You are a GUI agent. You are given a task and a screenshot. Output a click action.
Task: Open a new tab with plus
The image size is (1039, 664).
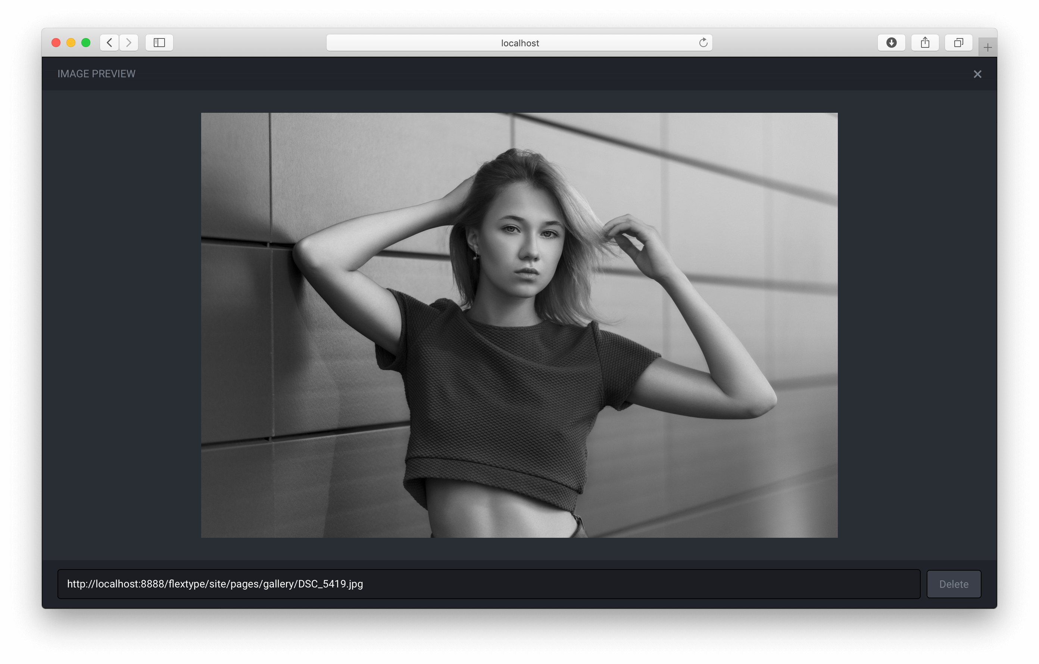tap(987, 47)
